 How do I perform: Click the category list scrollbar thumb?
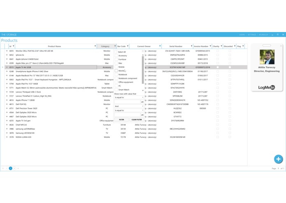(x=143, y=70)
